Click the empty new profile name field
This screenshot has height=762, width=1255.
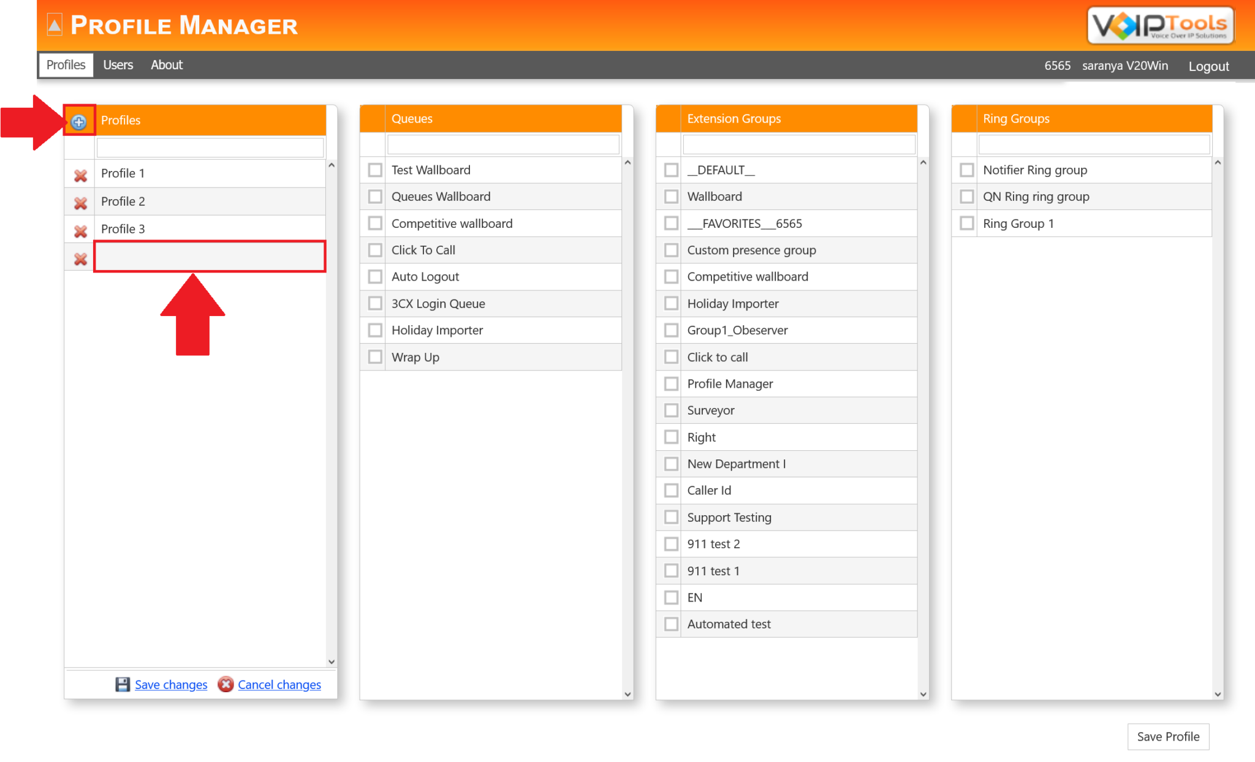coord(209,256)
